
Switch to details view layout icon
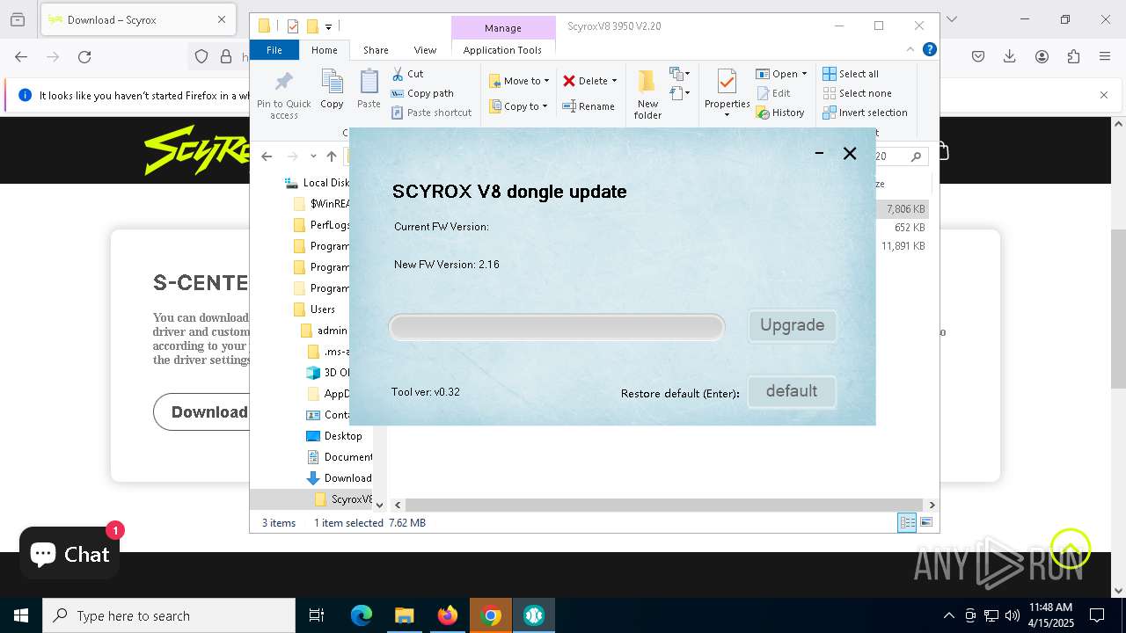point(906,522)
